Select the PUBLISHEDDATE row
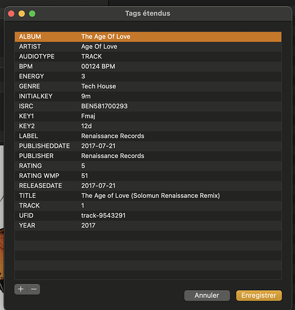295x310 pixels. (148, 146)
